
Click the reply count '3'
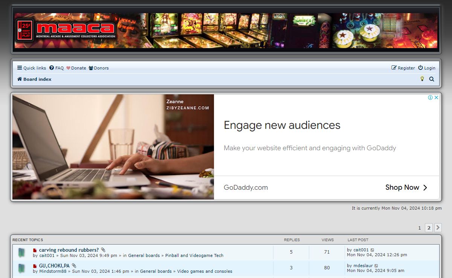point(291,268)
